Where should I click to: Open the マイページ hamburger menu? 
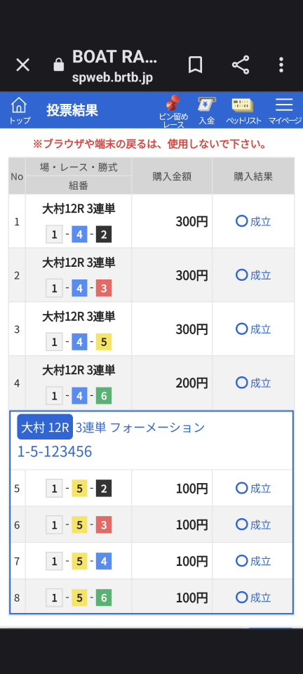(285, 111)
